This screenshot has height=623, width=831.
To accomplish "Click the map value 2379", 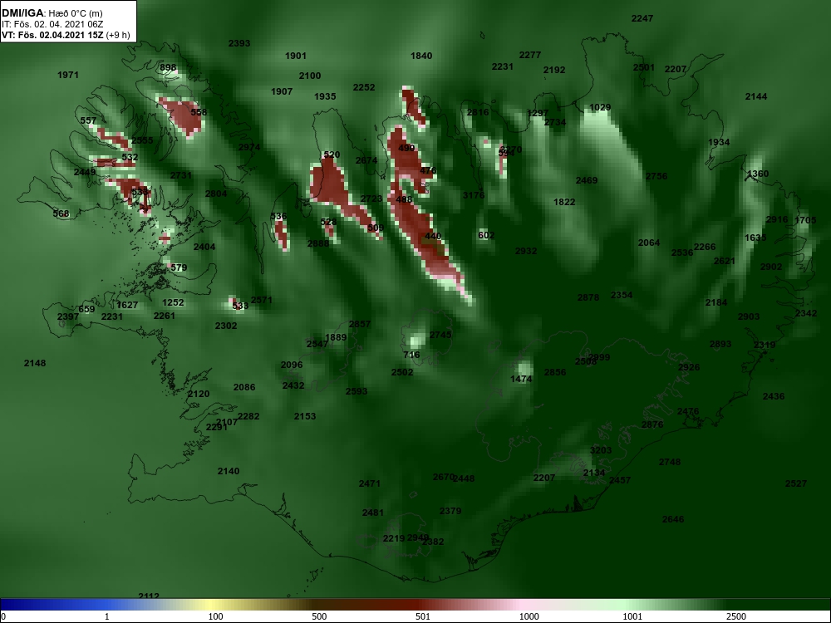I will pyautogui.click(x=450, y=511).
